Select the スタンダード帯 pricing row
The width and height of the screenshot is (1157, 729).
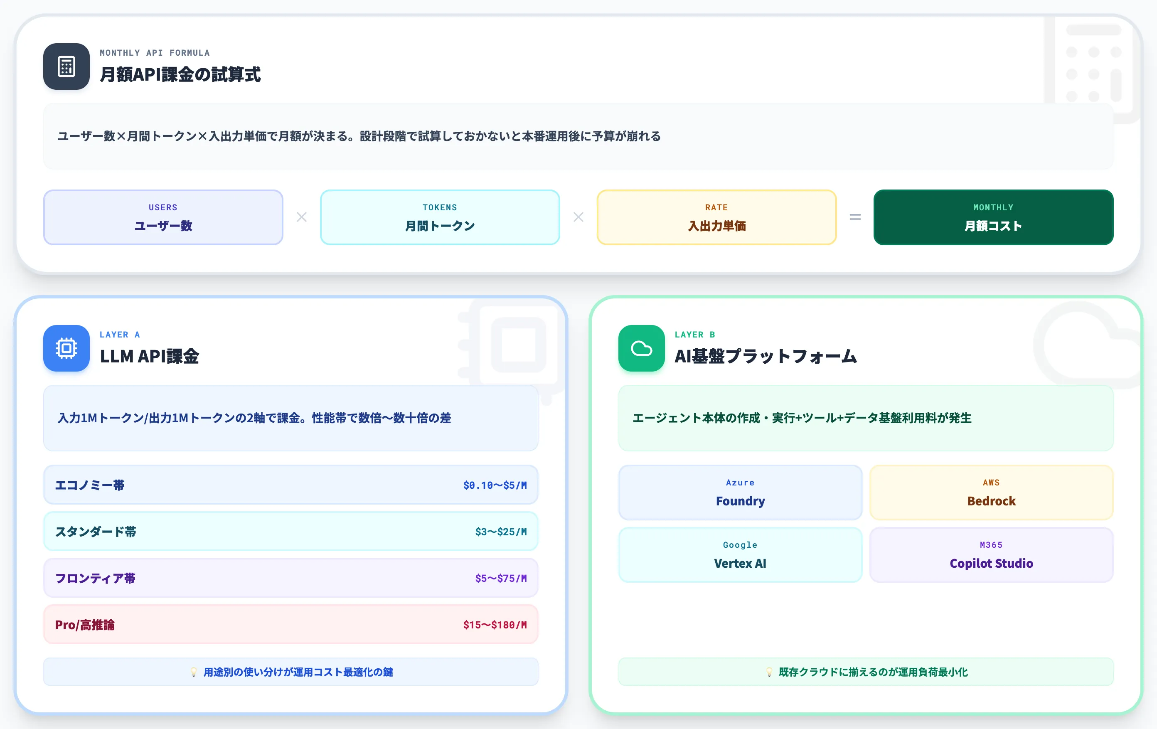(x=290, y=532)
